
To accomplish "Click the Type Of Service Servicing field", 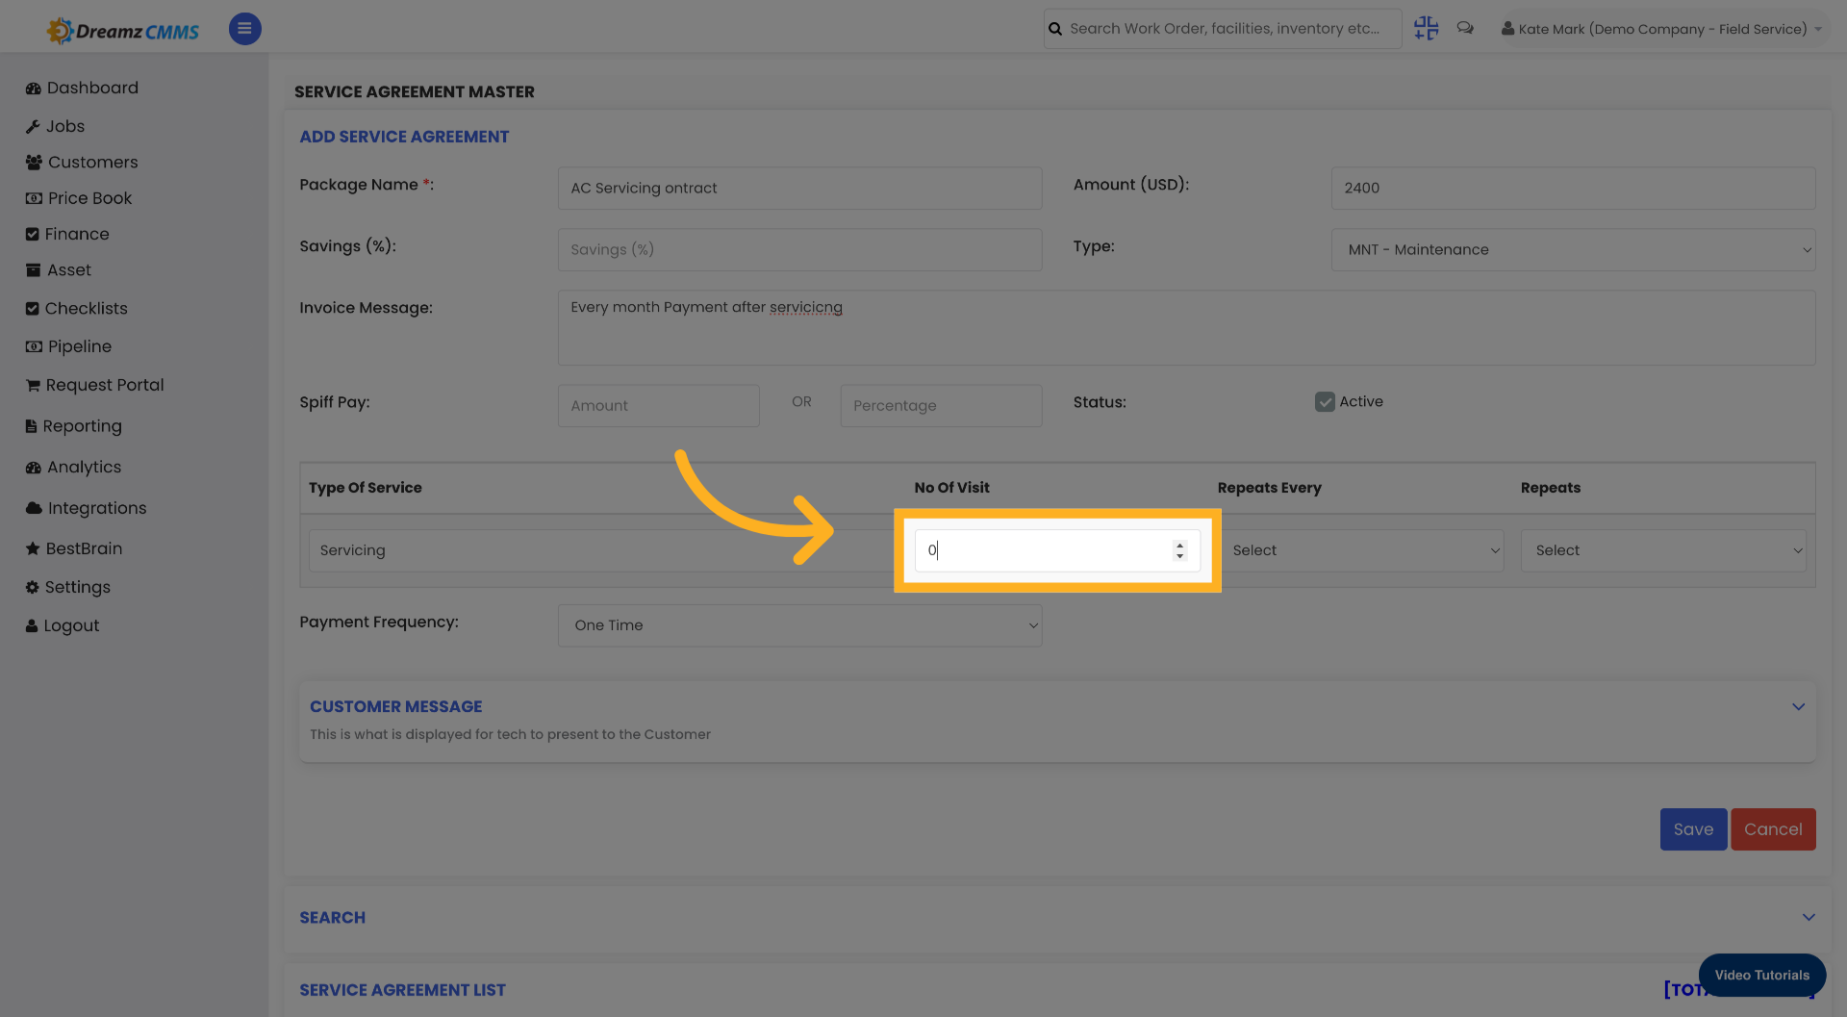I will (601, 550).
